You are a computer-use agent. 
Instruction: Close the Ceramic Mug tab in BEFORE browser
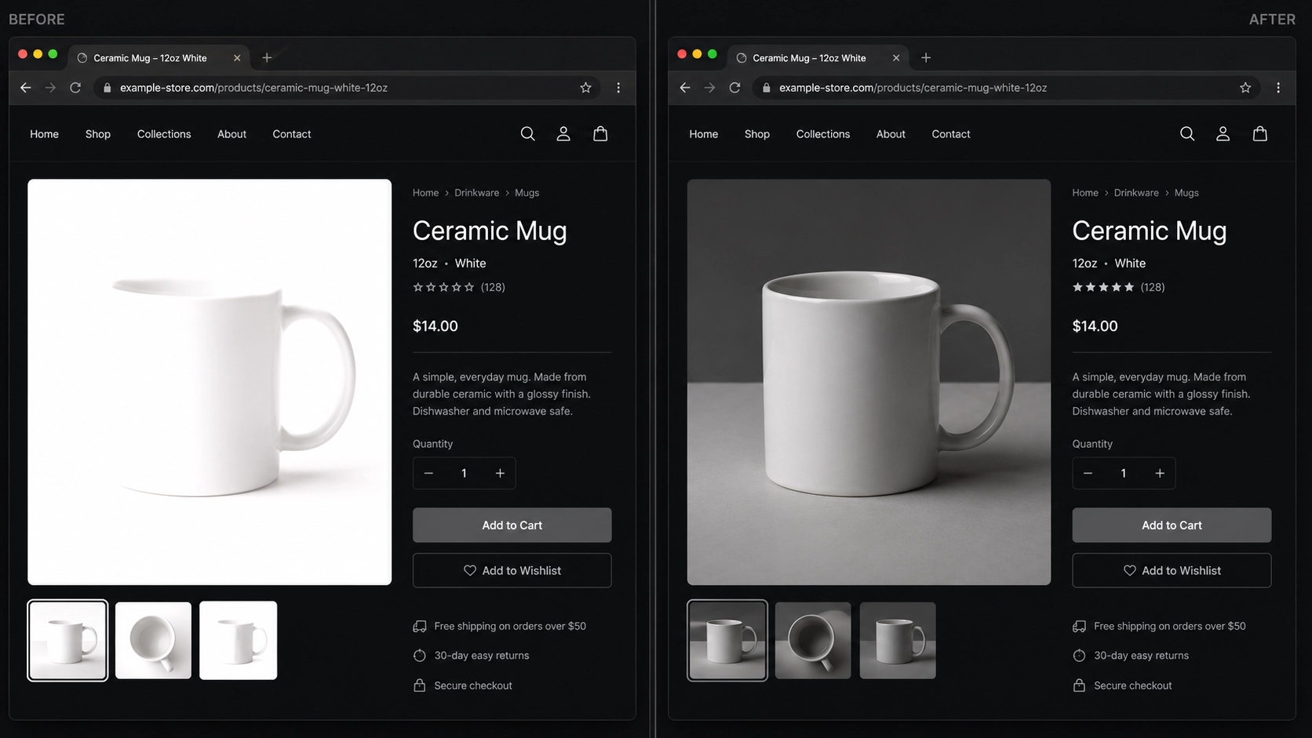tap(237, 58)
